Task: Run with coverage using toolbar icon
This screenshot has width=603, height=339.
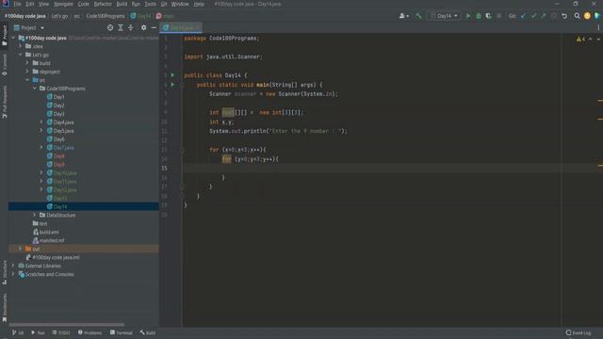Action: (488, 16)
